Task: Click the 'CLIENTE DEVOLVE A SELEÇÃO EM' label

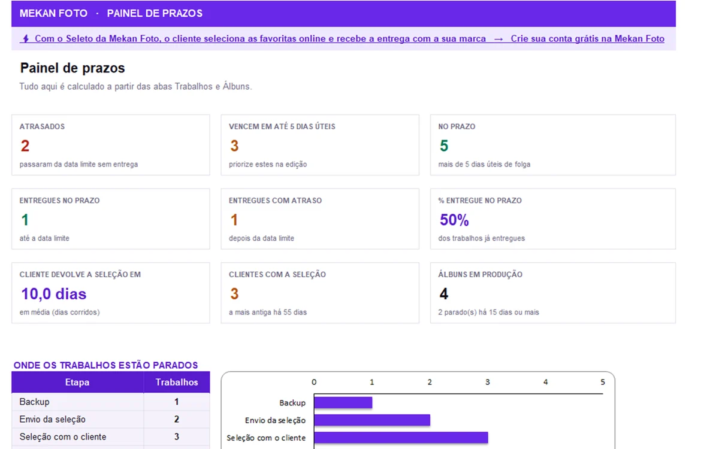Action: pyautogui.click(x=80, y=275)
